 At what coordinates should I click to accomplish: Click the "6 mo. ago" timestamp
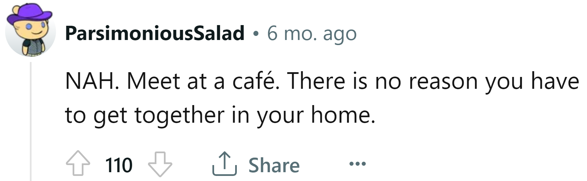(311, 33)
